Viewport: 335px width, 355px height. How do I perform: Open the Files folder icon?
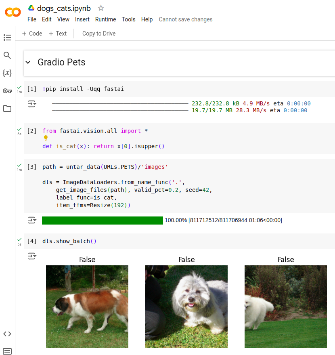(7, 109)
